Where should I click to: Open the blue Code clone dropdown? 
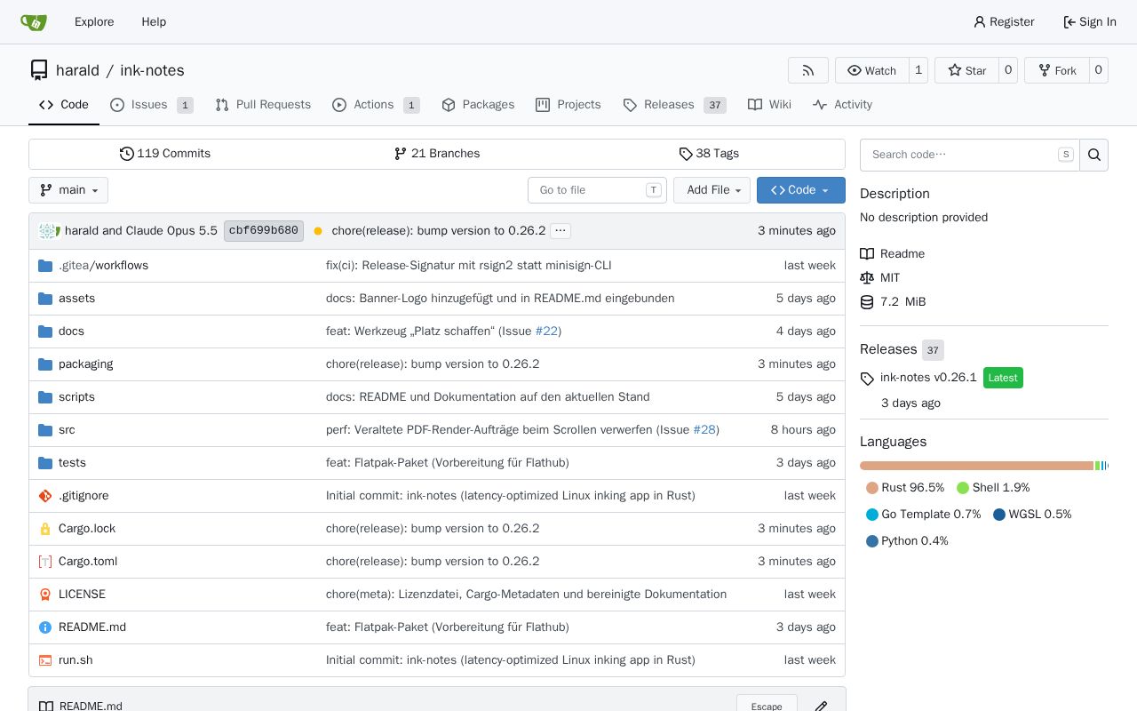pyautogui.click(x=801, y=190)
